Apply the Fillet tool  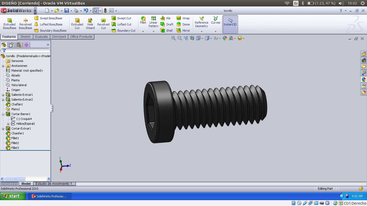tap(143, 20)
